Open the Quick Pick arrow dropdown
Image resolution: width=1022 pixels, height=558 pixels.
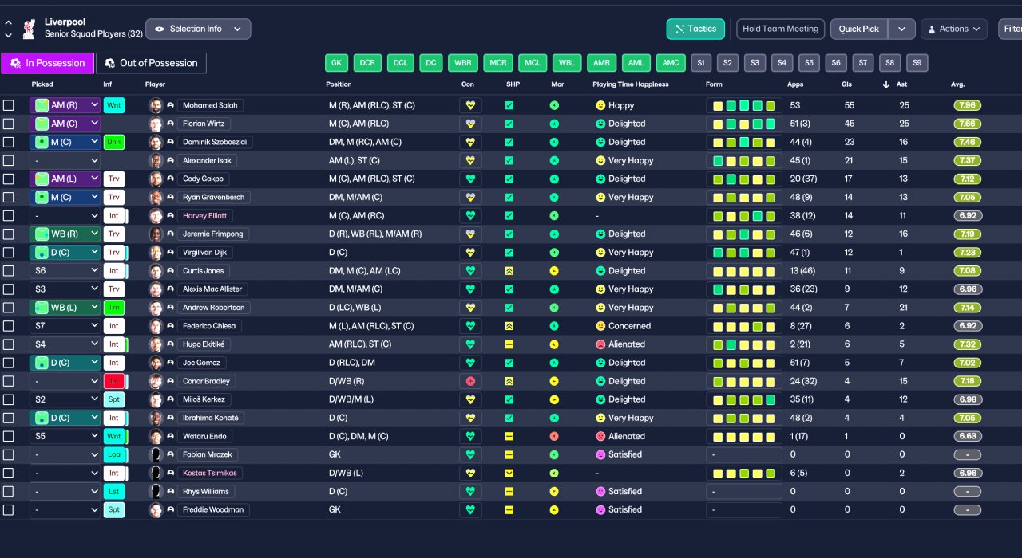pos(901,29)
